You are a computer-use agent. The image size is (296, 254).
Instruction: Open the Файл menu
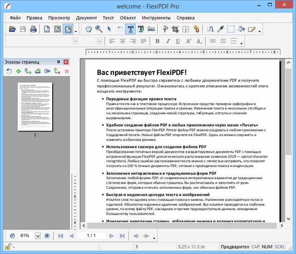[x=15, y=18]
